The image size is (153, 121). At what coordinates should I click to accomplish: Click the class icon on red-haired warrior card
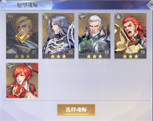point(118,17)
